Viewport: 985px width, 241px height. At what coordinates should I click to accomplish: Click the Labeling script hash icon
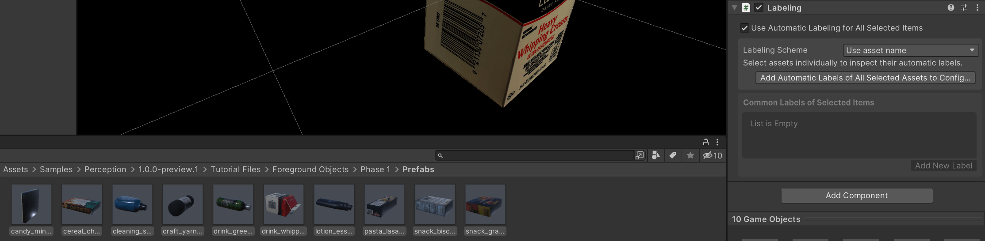coord(746,8)
